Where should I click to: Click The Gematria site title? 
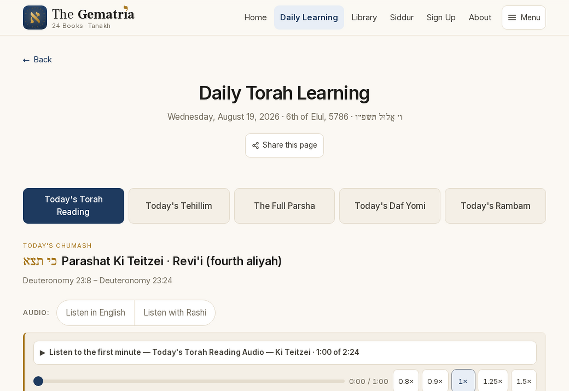[93, 14]
